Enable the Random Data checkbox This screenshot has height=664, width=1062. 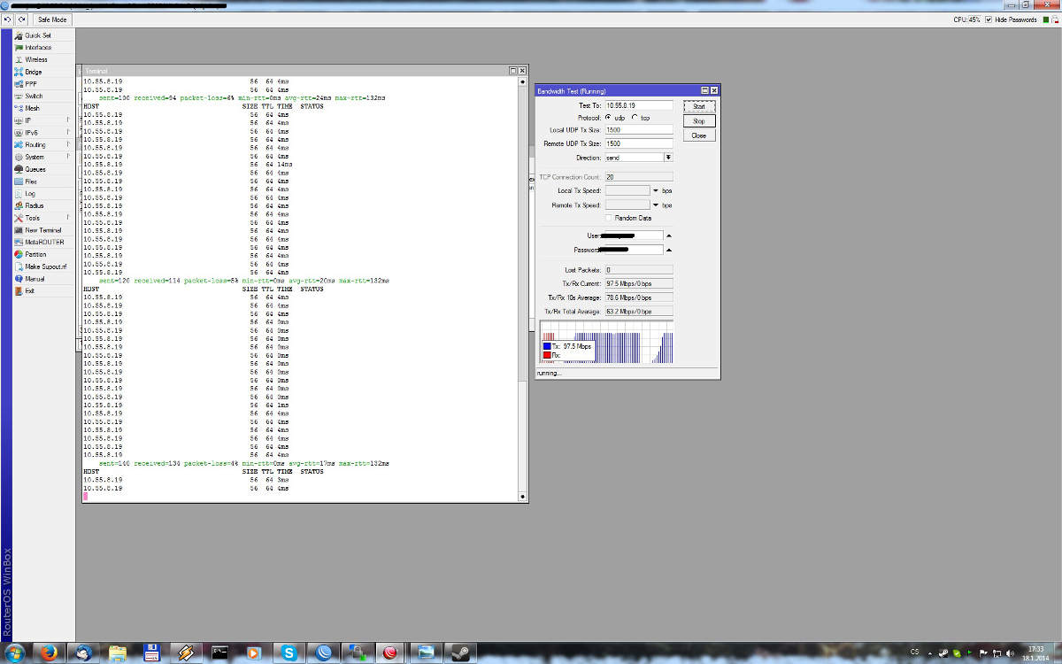(x=609, y=218)
